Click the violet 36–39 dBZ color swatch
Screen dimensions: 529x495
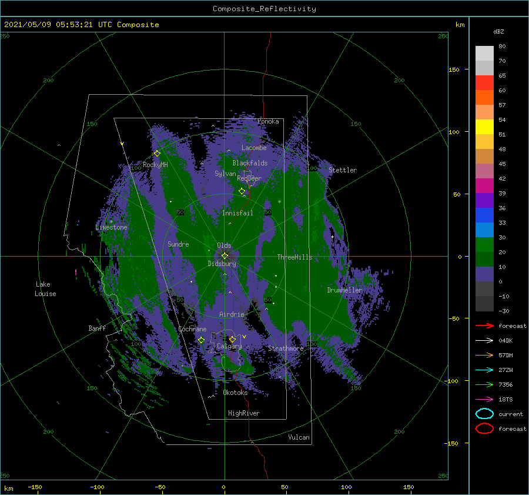(484, 201)
